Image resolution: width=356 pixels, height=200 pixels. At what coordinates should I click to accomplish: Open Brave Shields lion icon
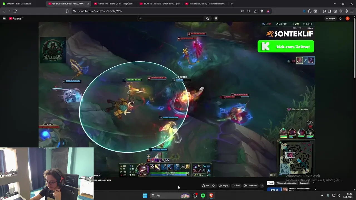pyautogui.click(x=262, y=11)
